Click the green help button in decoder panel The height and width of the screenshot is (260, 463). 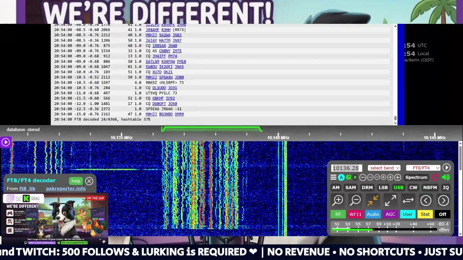tap(76, 181)
